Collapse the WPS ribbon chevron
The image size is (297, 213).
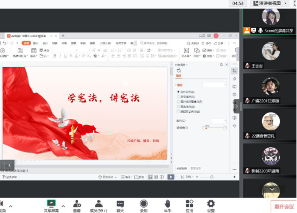(x=234, y=43)
